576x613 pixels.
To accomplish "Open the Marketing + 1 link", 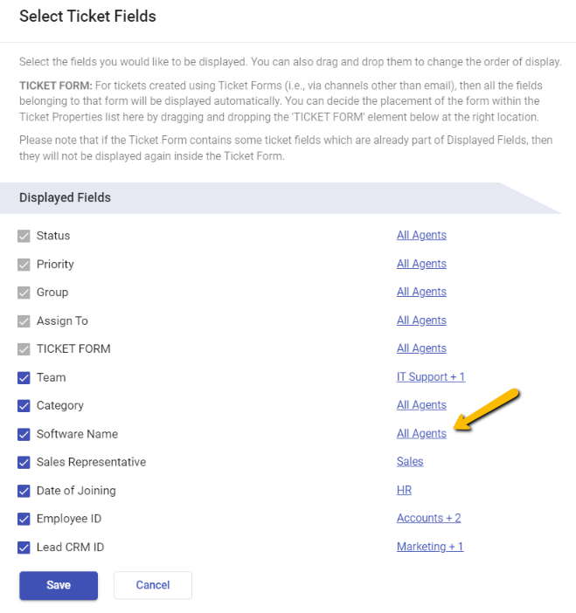I will (x=430, y=546).
